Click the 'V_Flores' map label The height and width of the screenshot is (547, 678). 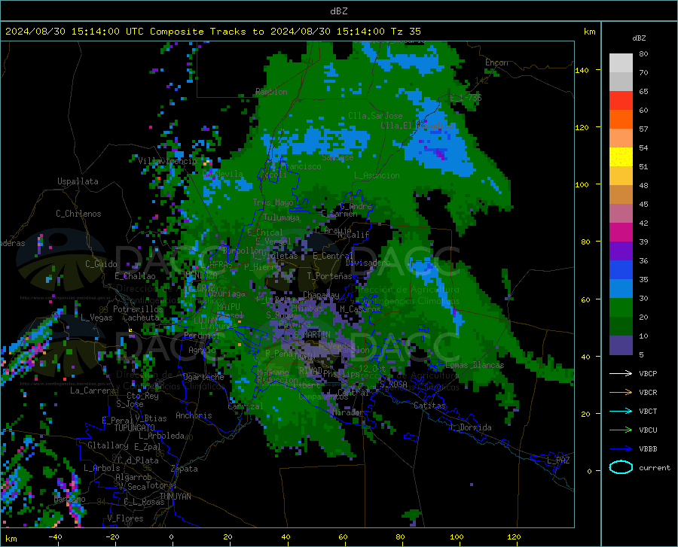click(125, 518)
